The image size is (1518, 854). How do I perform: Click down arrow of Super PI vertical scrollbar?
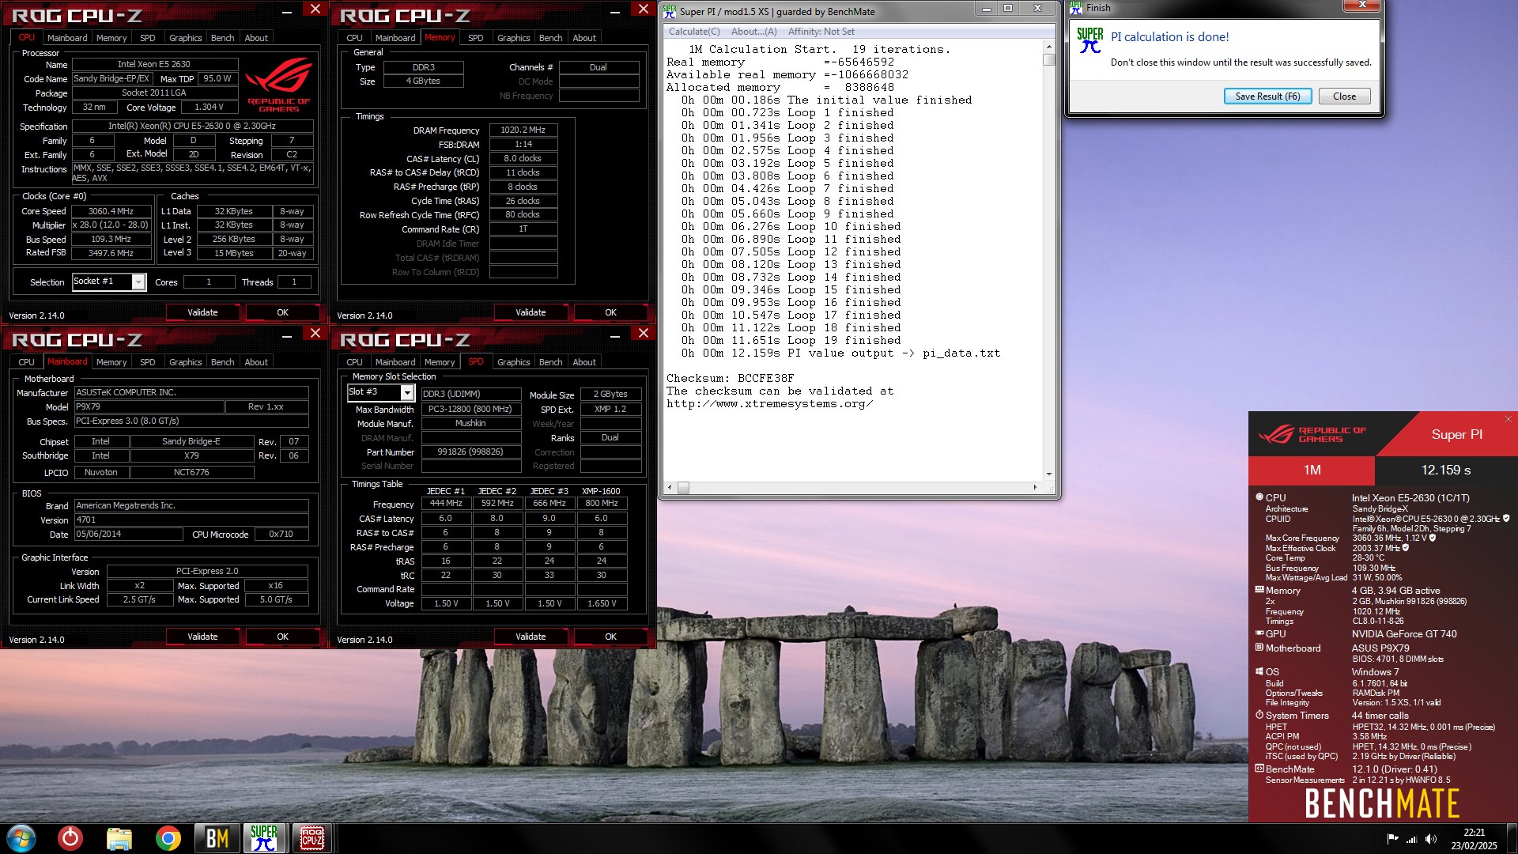coord(1049,474)
